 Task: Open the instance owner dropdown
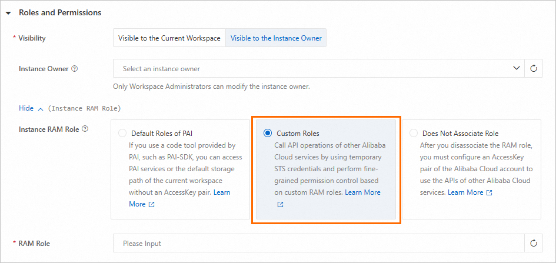[312, 69]
